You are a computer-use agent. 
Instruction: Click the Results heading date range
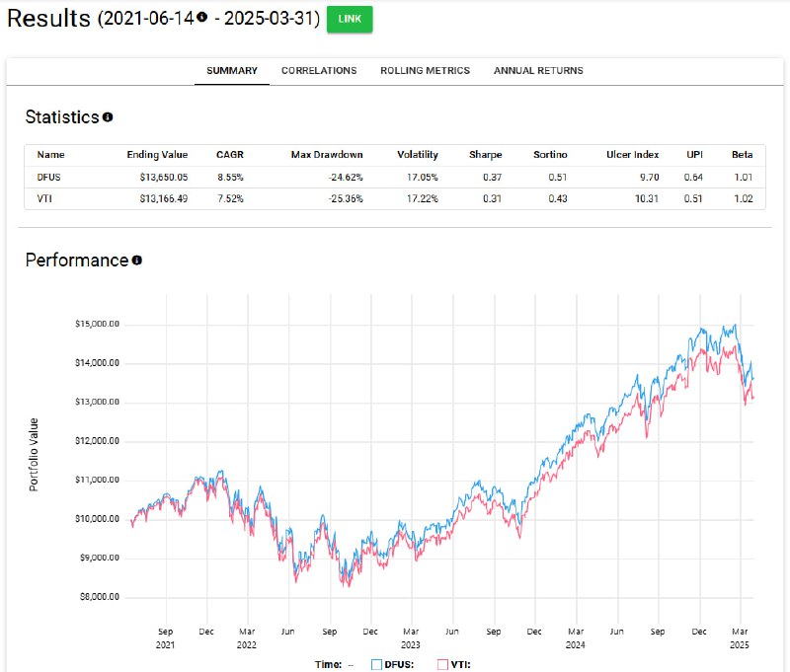point(208,19)
